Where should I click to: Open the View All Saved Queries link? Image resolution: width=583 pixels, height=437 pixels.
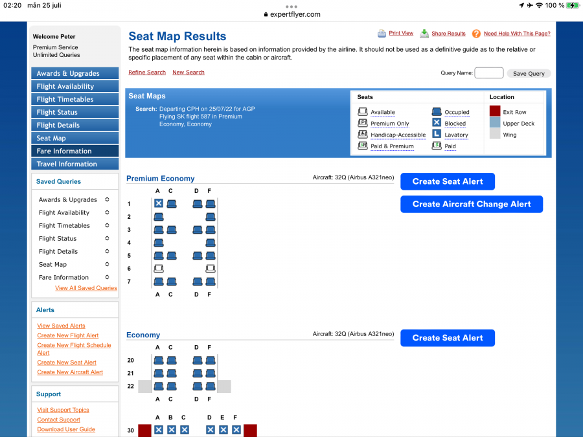[86, 288]
